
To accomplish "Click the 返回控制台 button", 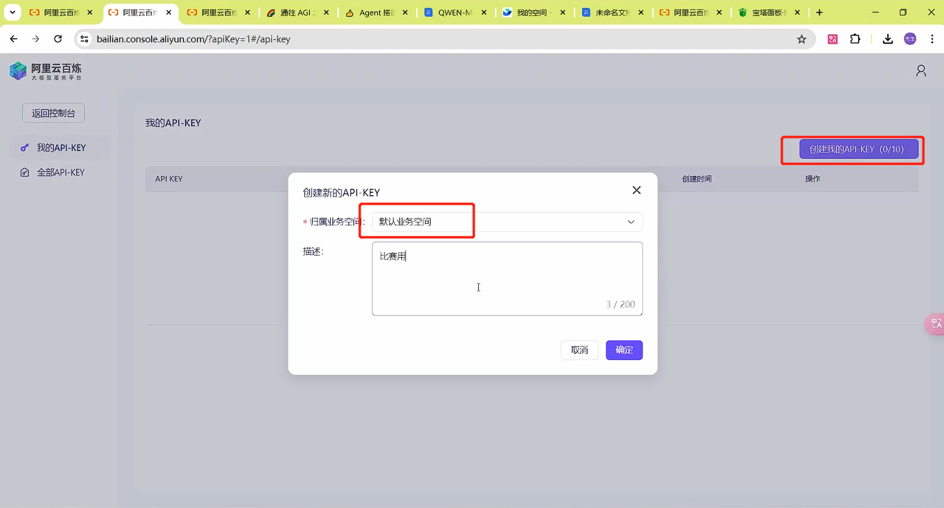I will point(53,113).
